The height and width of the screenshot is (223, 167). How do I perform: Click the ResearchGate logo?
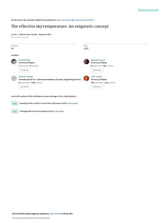[148, 10]
